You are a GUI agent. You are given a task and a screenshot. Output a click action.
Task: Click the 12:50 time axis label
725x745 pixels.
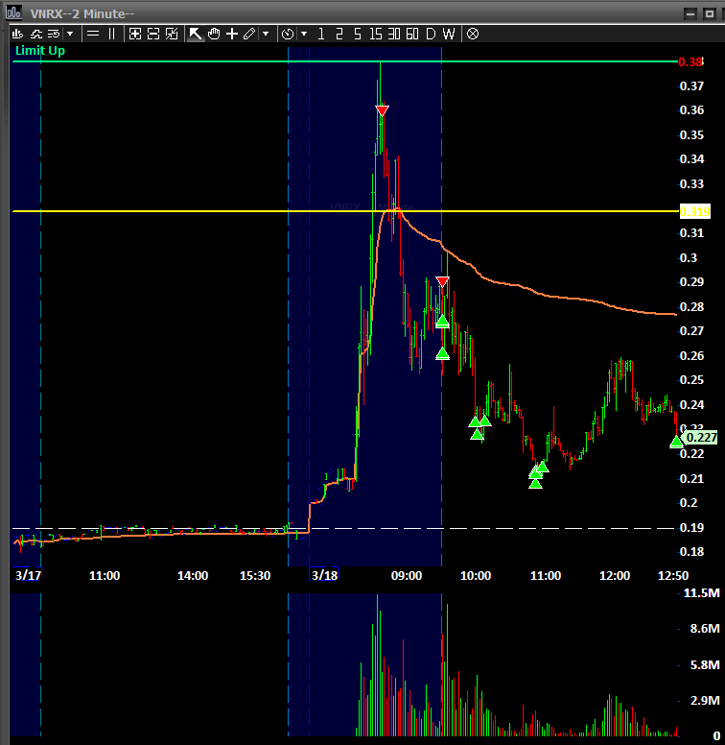(x=673, y=576)
